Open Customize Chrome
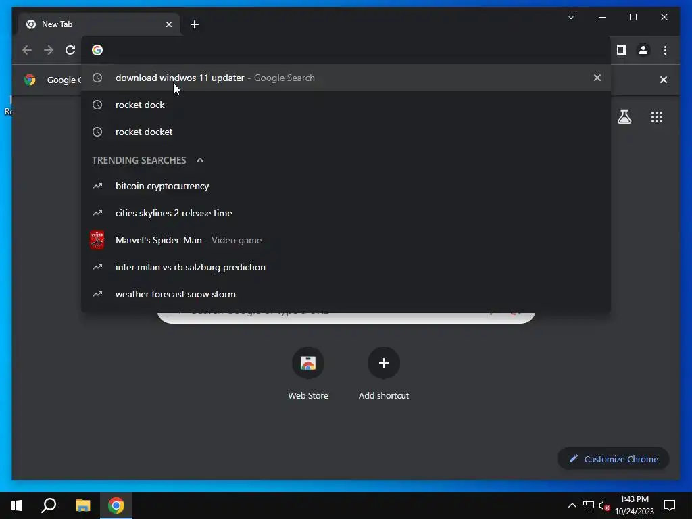This screenshot has height=519, width=692. pyautogui.click(x=614, y=459)
